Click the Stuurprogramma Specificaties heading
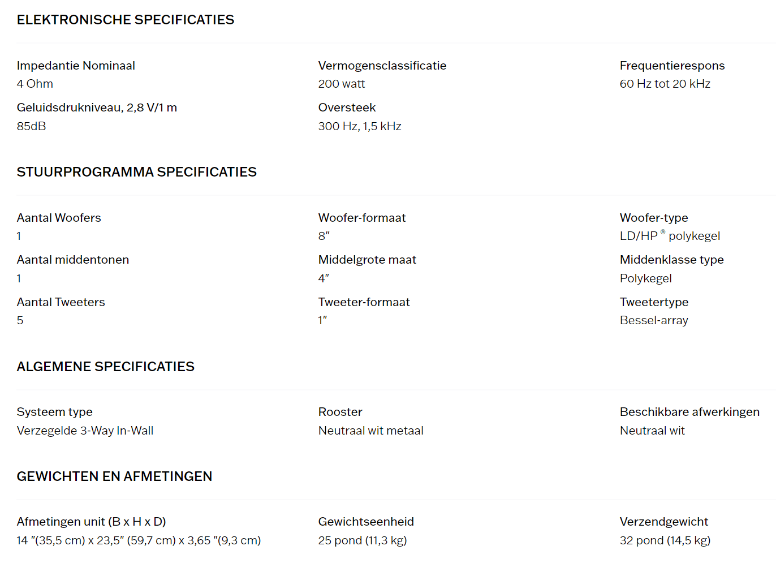This screenshot has height=563, width=776. tap(136, 172)
